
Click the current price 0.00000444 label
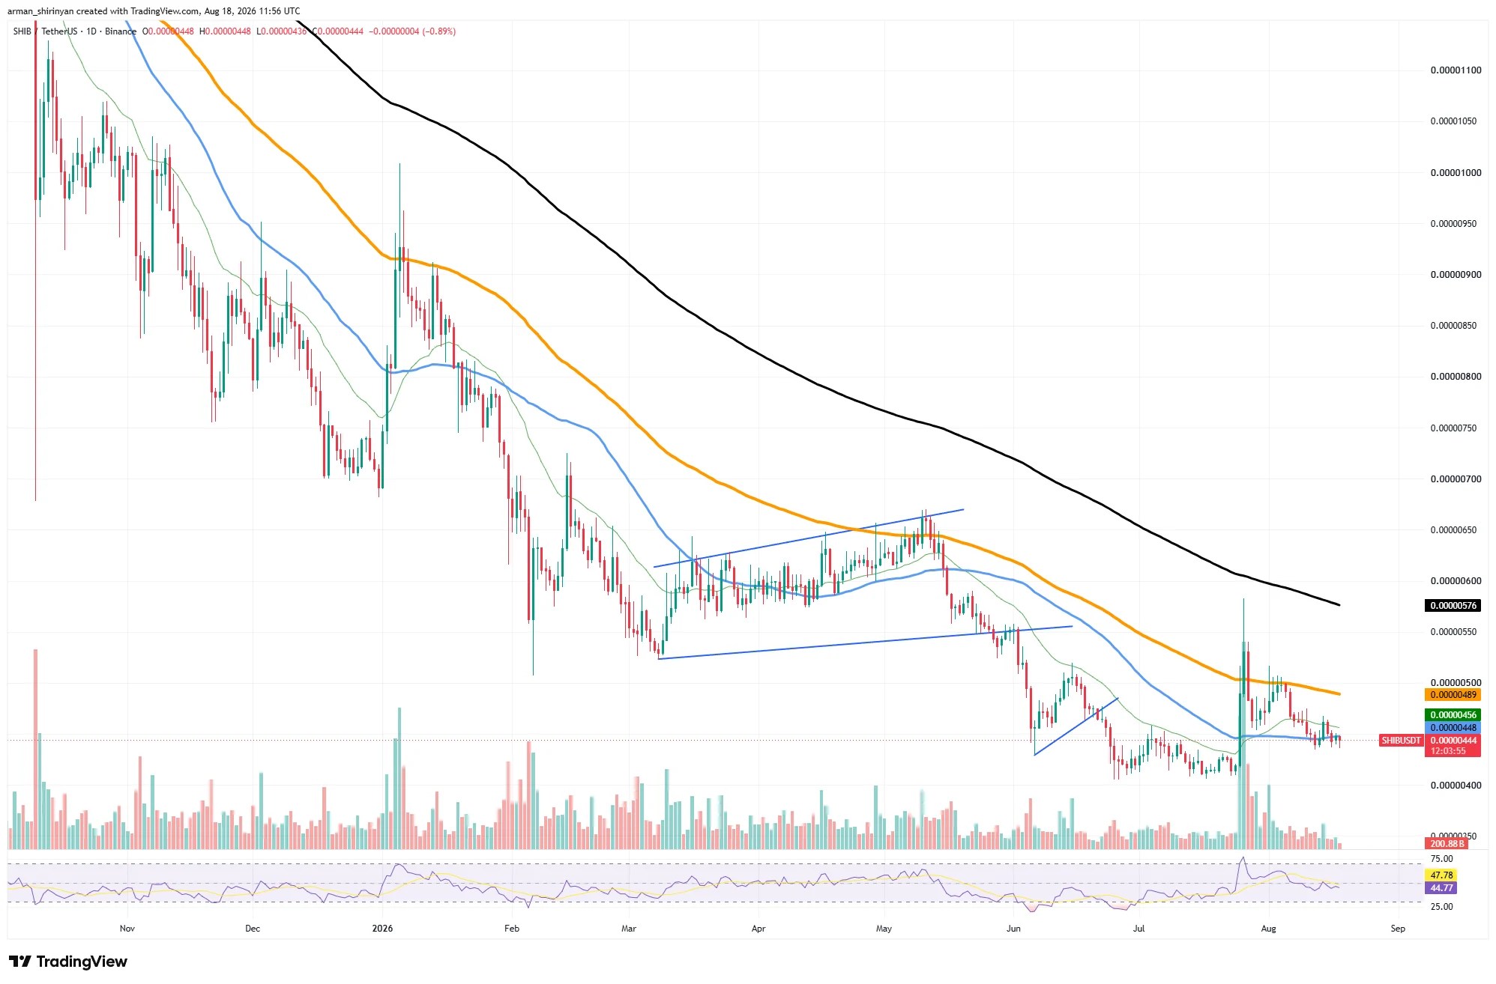(x=1453, y=741)
